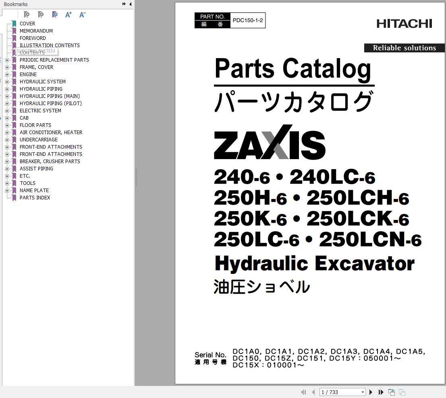Viewport: 446px width, 398px height.
Task: Click the previous view icon
Action: [392, 392]
